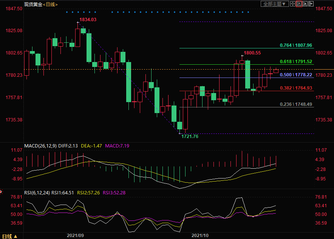Select the MACD(26,12,9) indicator label

41,146
